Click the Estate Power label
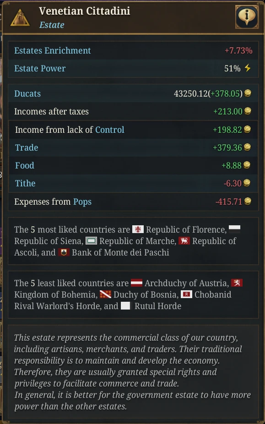This screenshot has width=265, height=424. click(40, 68)
